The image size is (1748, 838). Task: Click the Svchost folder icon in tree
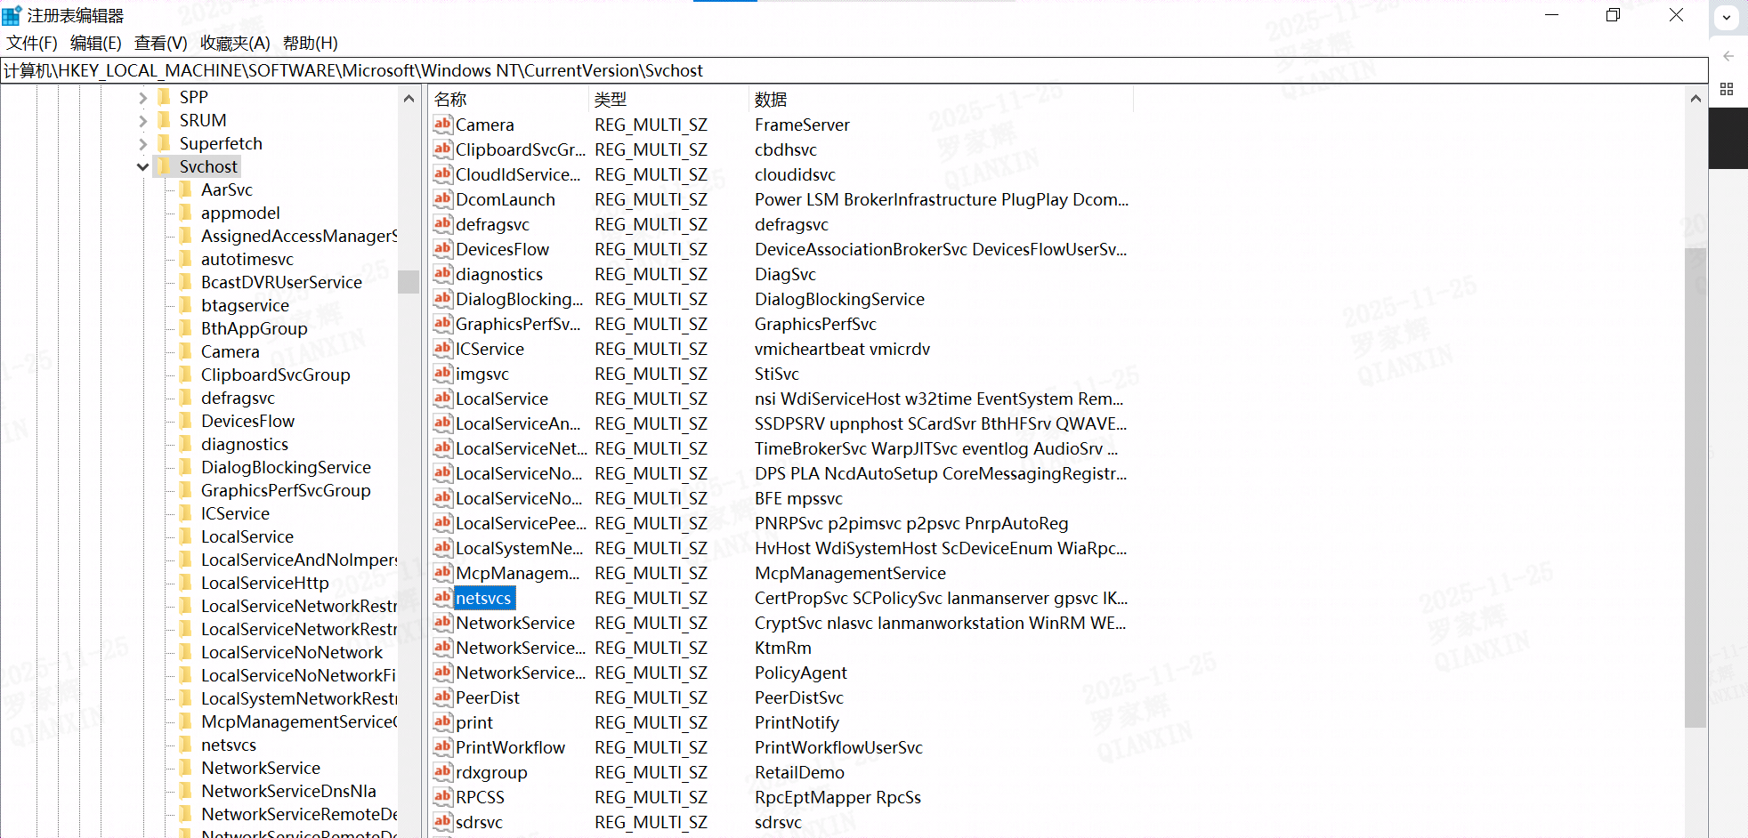point(165,166)
